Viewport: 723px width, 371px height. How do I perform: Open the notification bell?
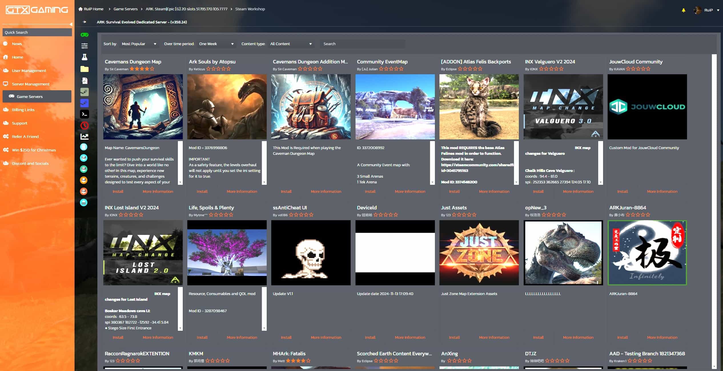(x=684, y=10)
